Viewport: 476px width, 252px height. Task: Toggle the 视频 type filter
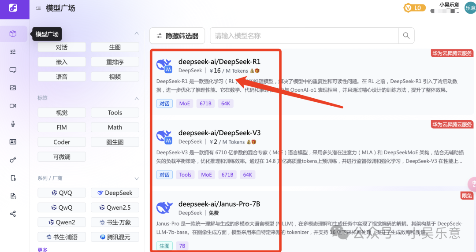coord(115,77)
